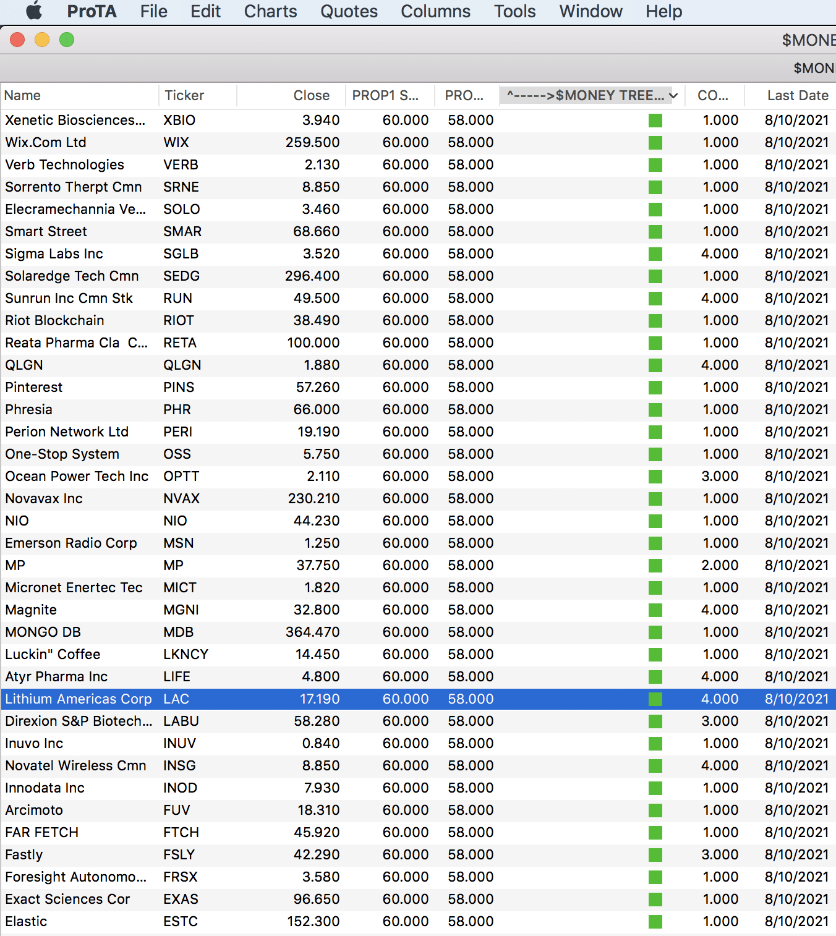Viewport: 836px width, 936px height.
Task: Open the Charts menu
Action: point(270,11)
